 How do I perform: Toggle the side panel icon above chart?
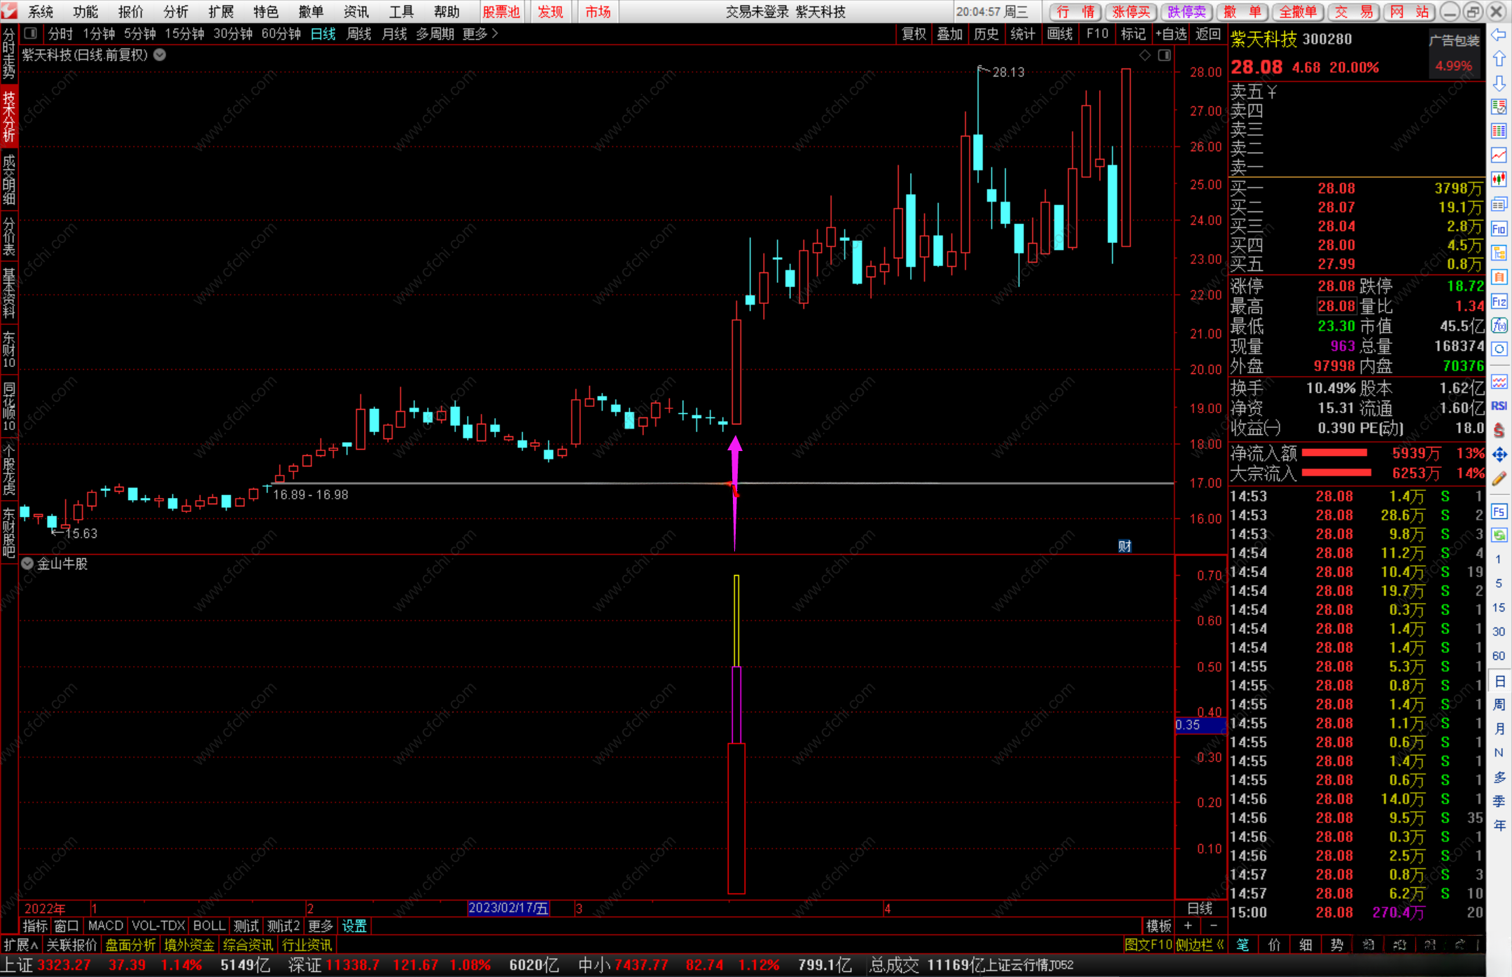(x=1164, y=55)
